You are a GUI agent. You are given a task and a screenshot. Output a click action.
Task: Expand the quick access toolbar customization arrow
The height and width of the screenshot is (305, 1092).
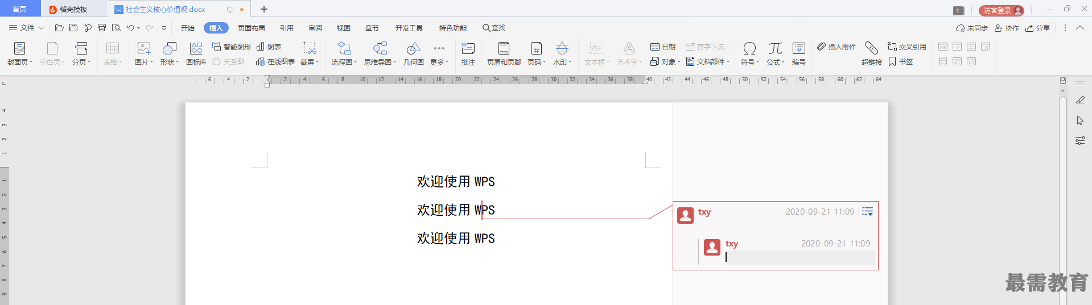(x=164, y=28)
